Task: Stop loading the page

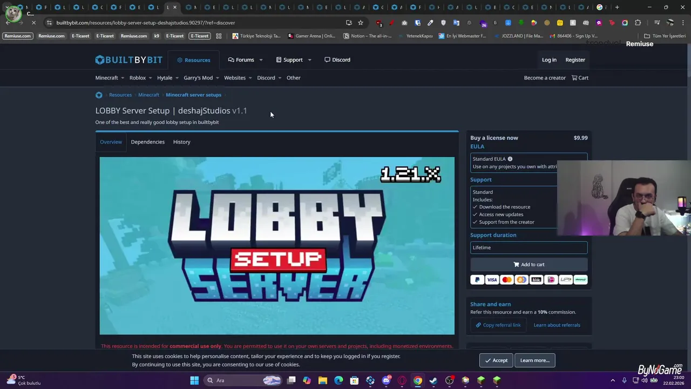Action: pos(33,23)
